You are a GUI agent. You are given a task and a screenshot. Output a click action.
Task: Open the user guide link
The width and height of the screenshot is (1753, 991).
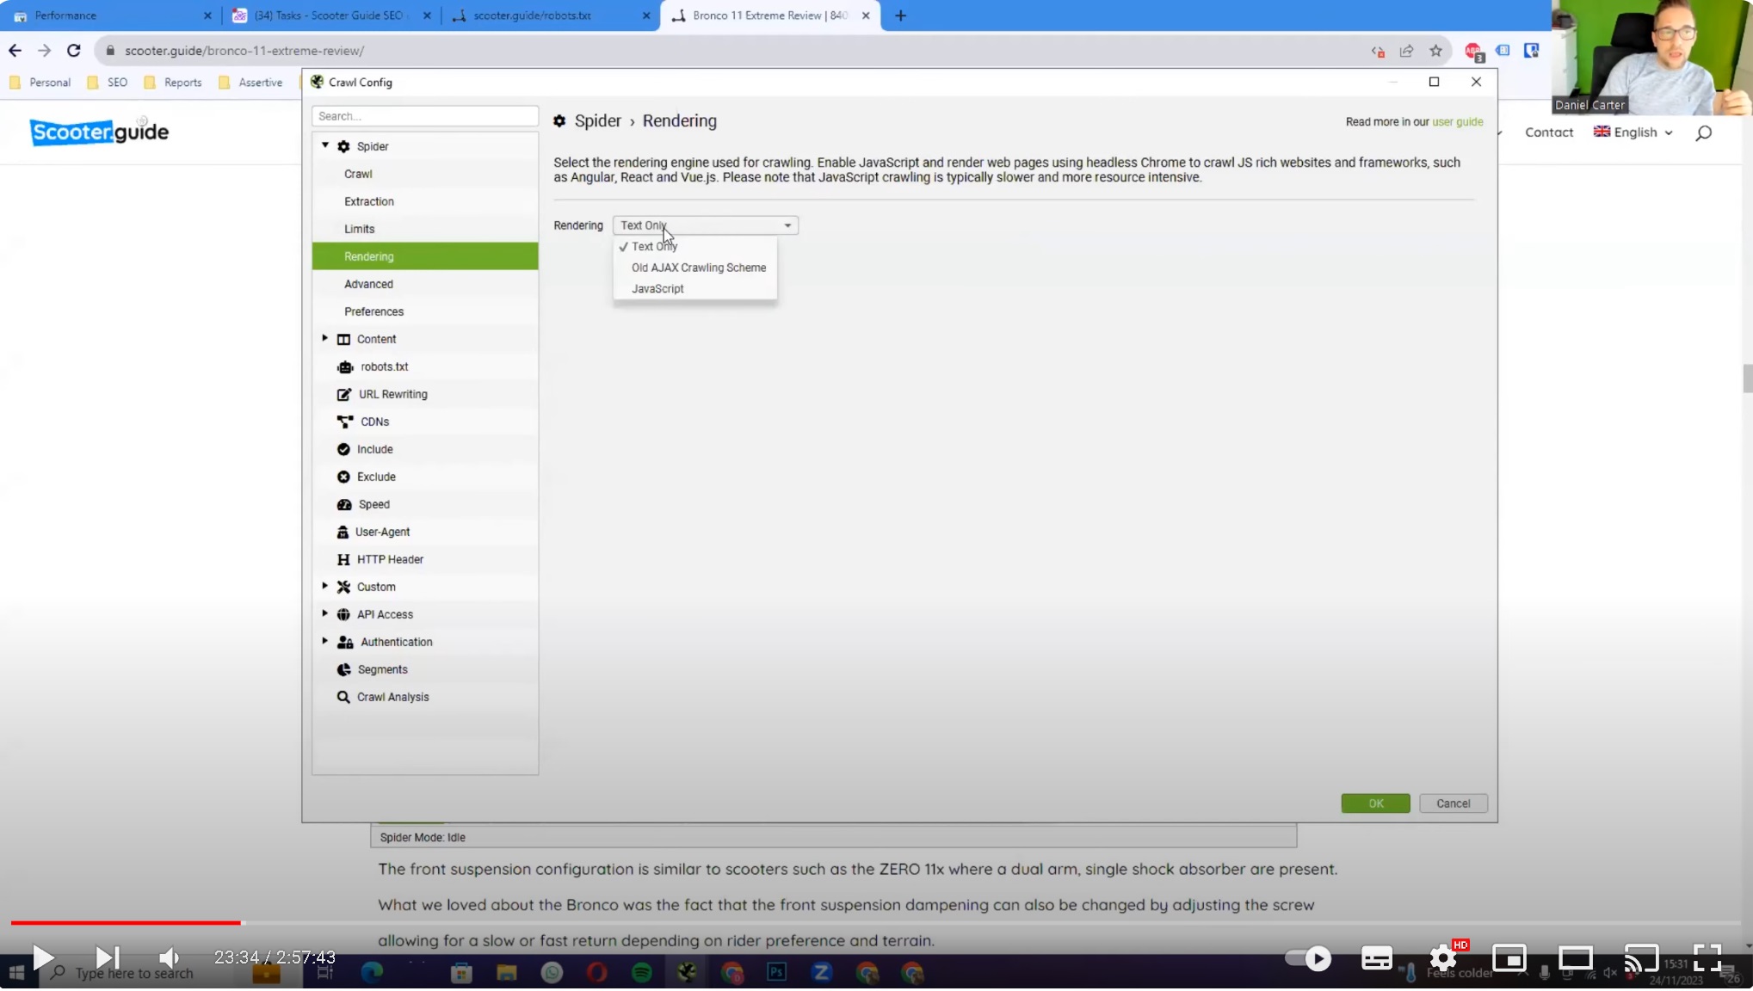(1457, 122)
